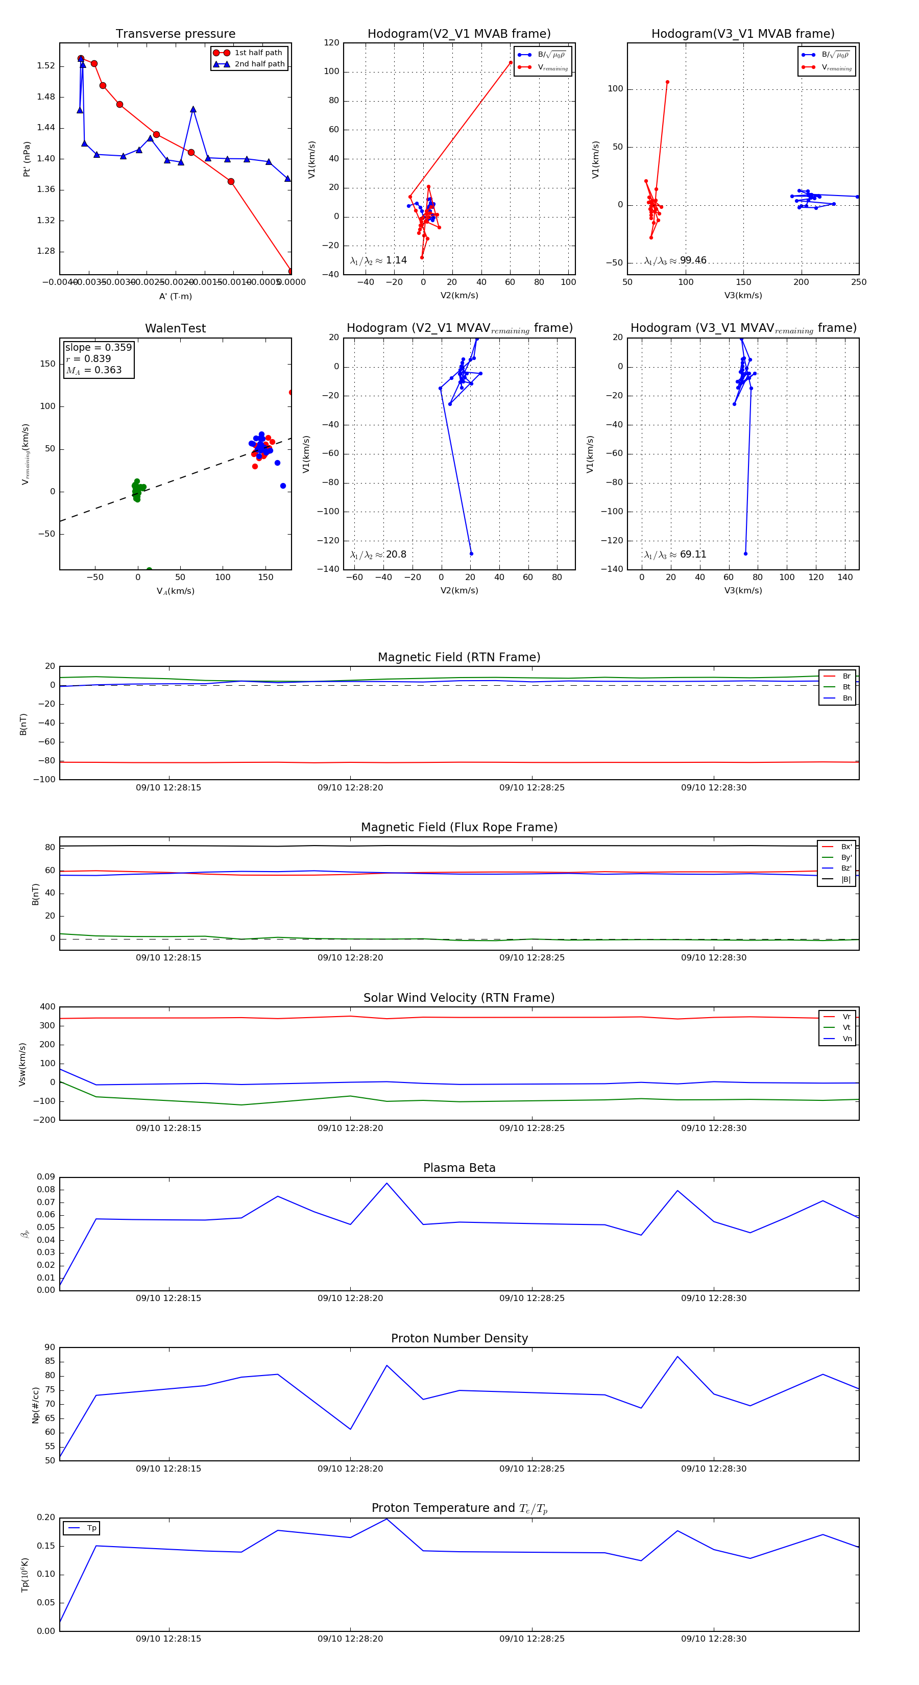Click the λ1/λ2 ≈ 20.8 annotation

(378, 555)
